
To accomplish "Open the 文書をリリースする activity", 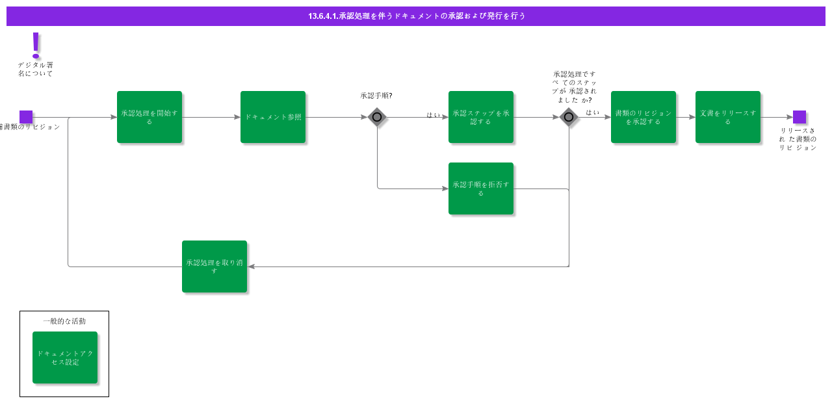I will click(728, 117).
